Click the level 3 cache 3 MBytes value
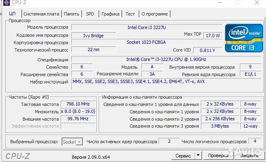This screenshot has height=162, width=266. [x=220, y=126]
